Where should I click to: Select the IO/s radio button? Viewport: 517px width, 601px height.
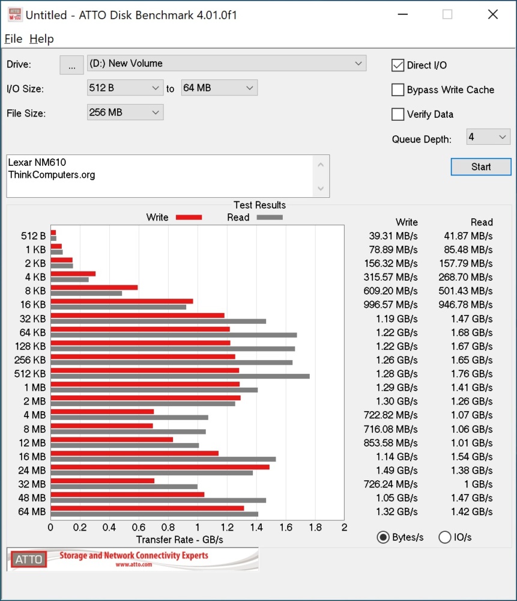pyautogui.click(x=444, y=537)
